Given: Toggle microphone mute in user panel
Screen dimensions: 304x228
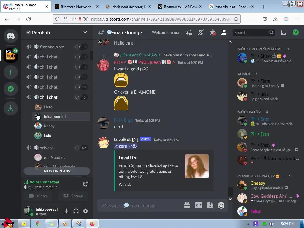Looking at the screenshot, I should pyautogui.click(x=66, y=211).
